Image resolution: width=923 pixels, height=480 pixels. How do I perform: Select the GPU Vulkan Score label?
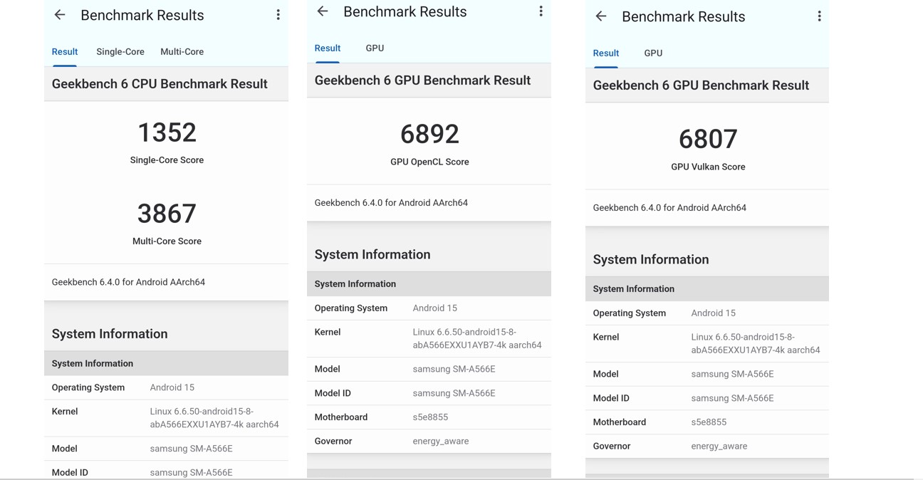coord(708,167)
